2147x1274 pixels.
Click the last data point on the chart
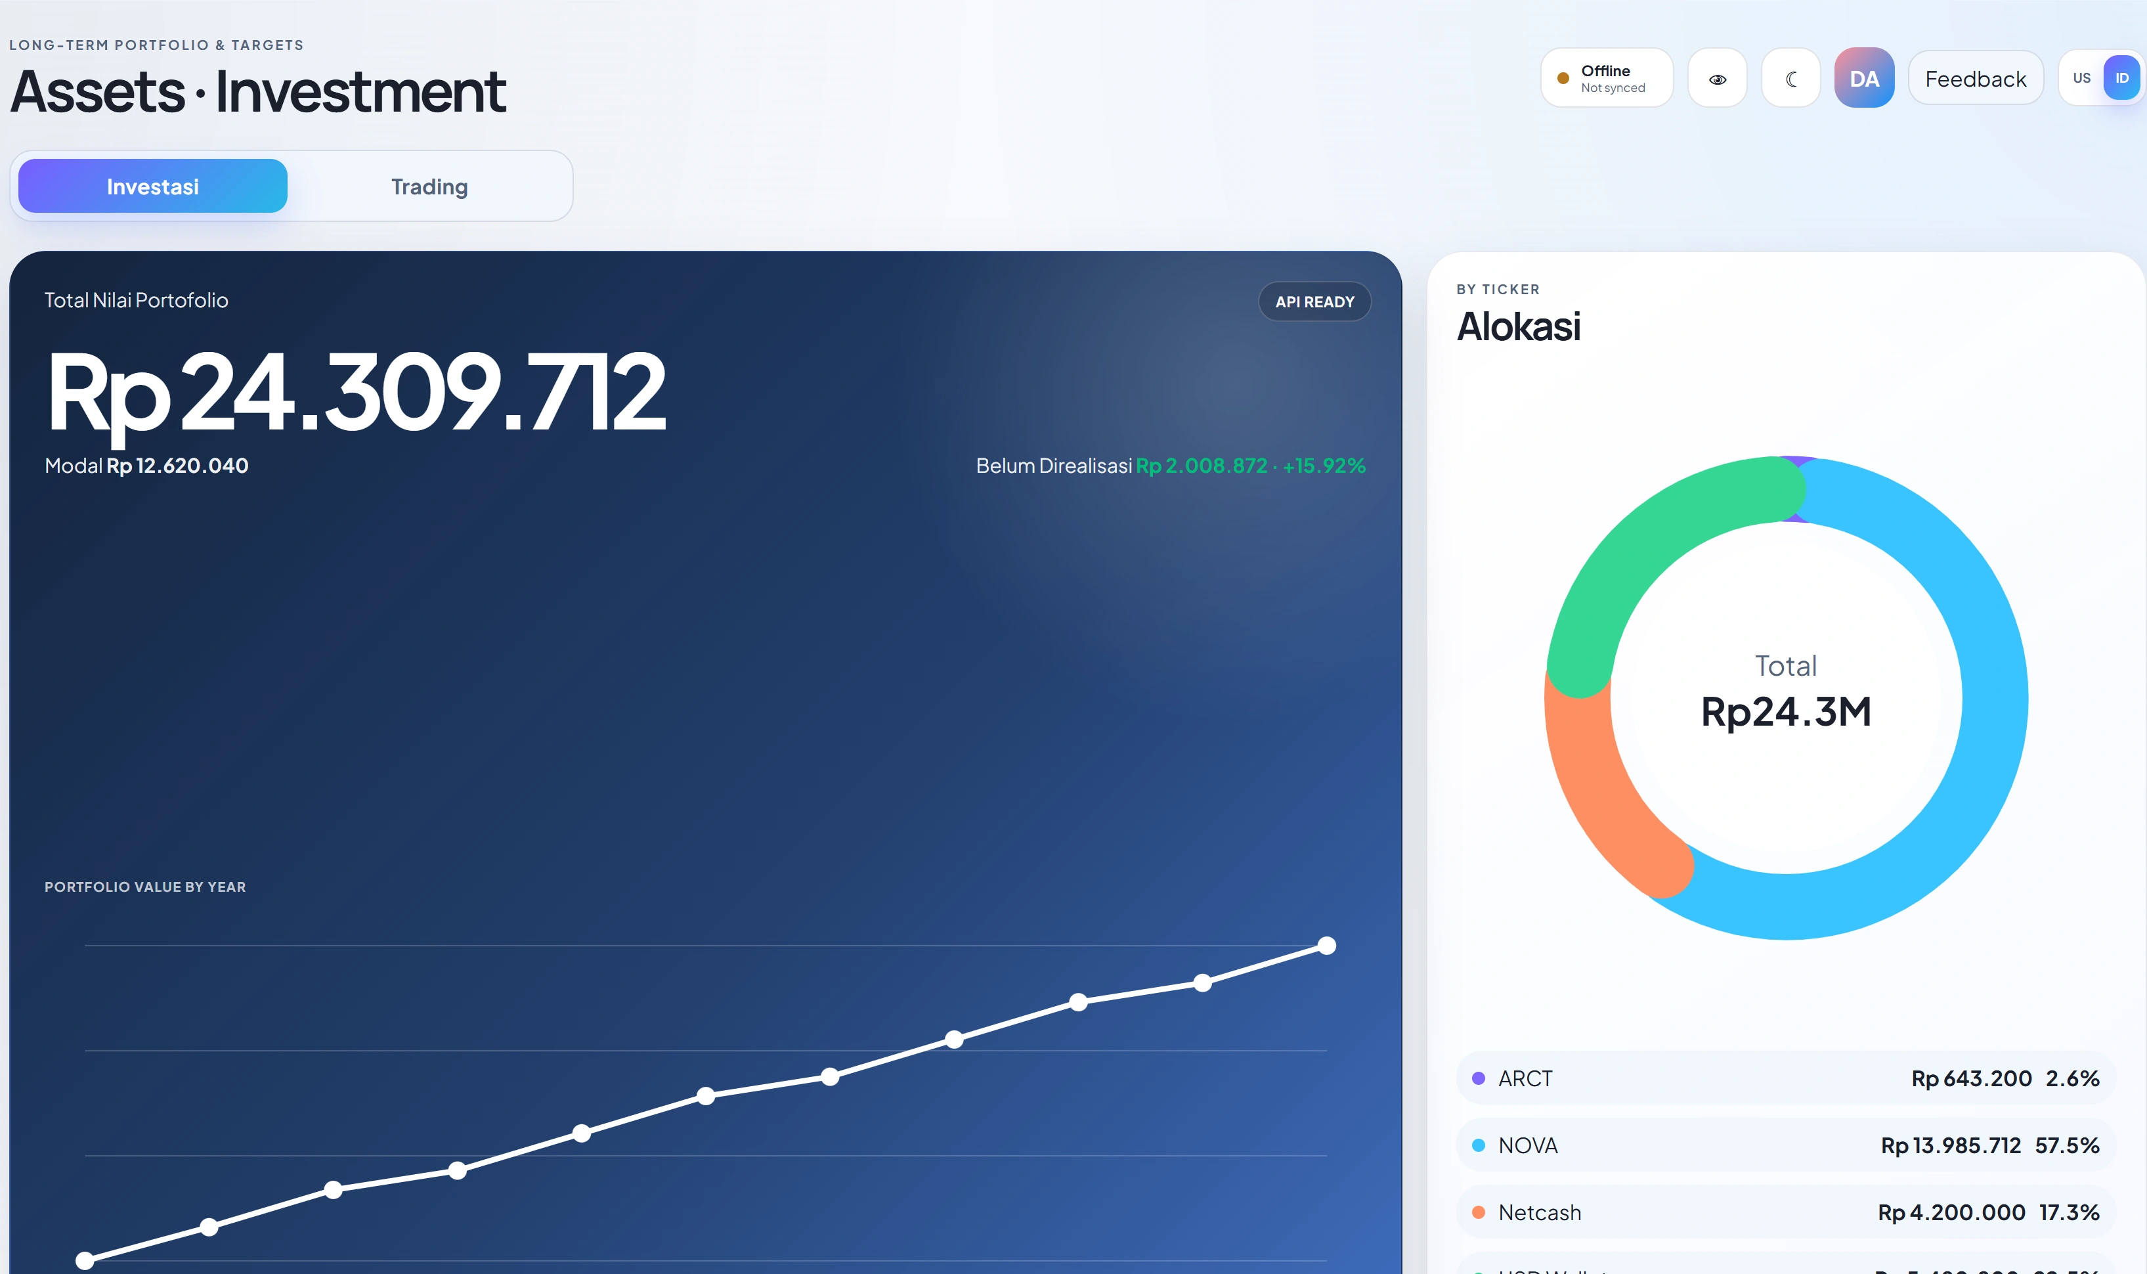click(1327, 945)
